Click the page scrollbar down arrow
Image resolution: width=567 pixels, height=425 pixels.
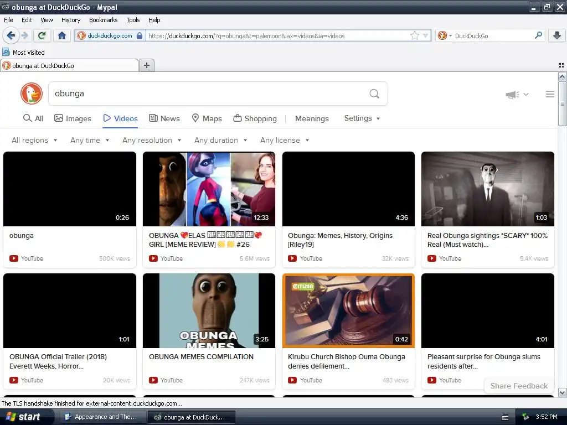(562, 392)
